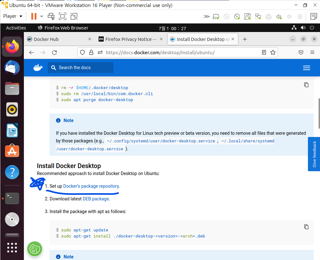Screen dimensions: 320x260
Task: View site security padlock info
Action: click(91, 53)
